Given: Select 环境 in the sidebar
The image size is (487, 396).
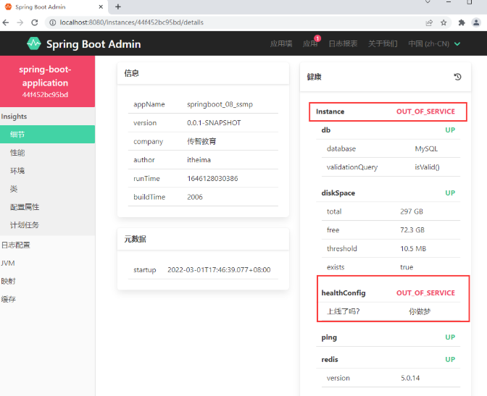Looking at the screenshot, I should (x=48, y=171).
